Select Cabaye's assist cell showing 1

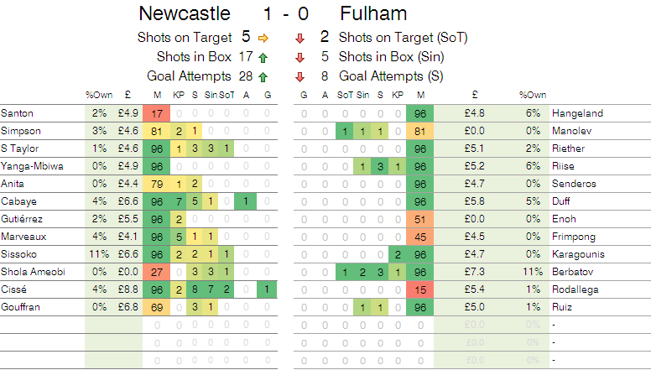point(245,201)
